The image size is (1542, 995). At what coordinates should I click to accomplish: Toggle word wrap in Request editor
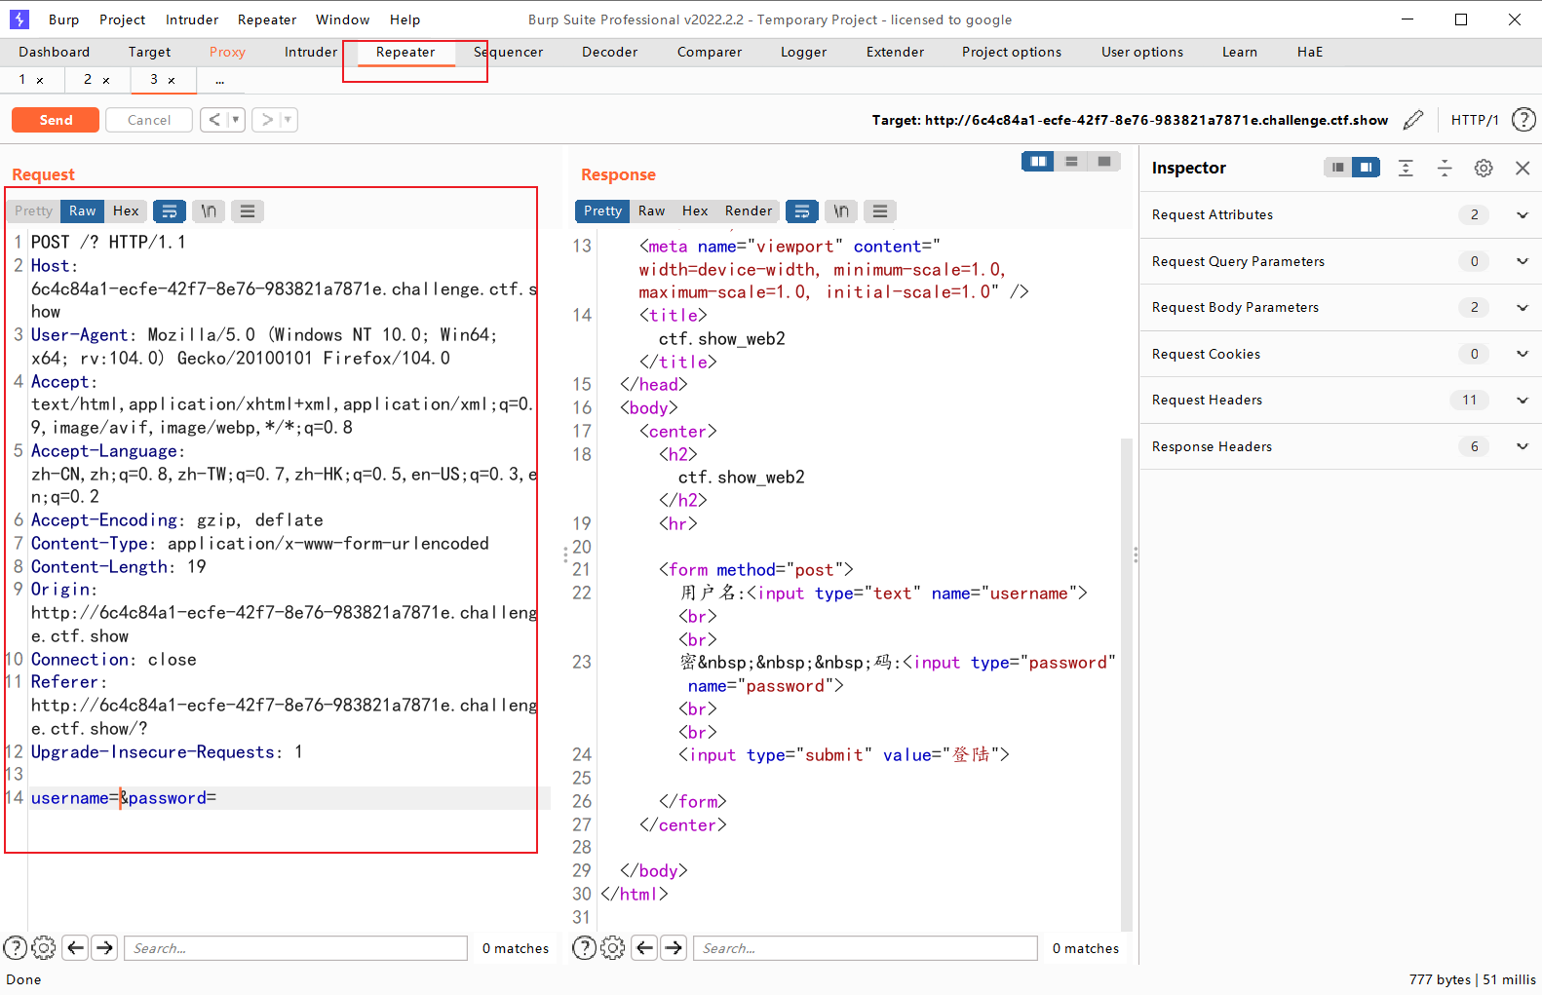tap(170, 210)
